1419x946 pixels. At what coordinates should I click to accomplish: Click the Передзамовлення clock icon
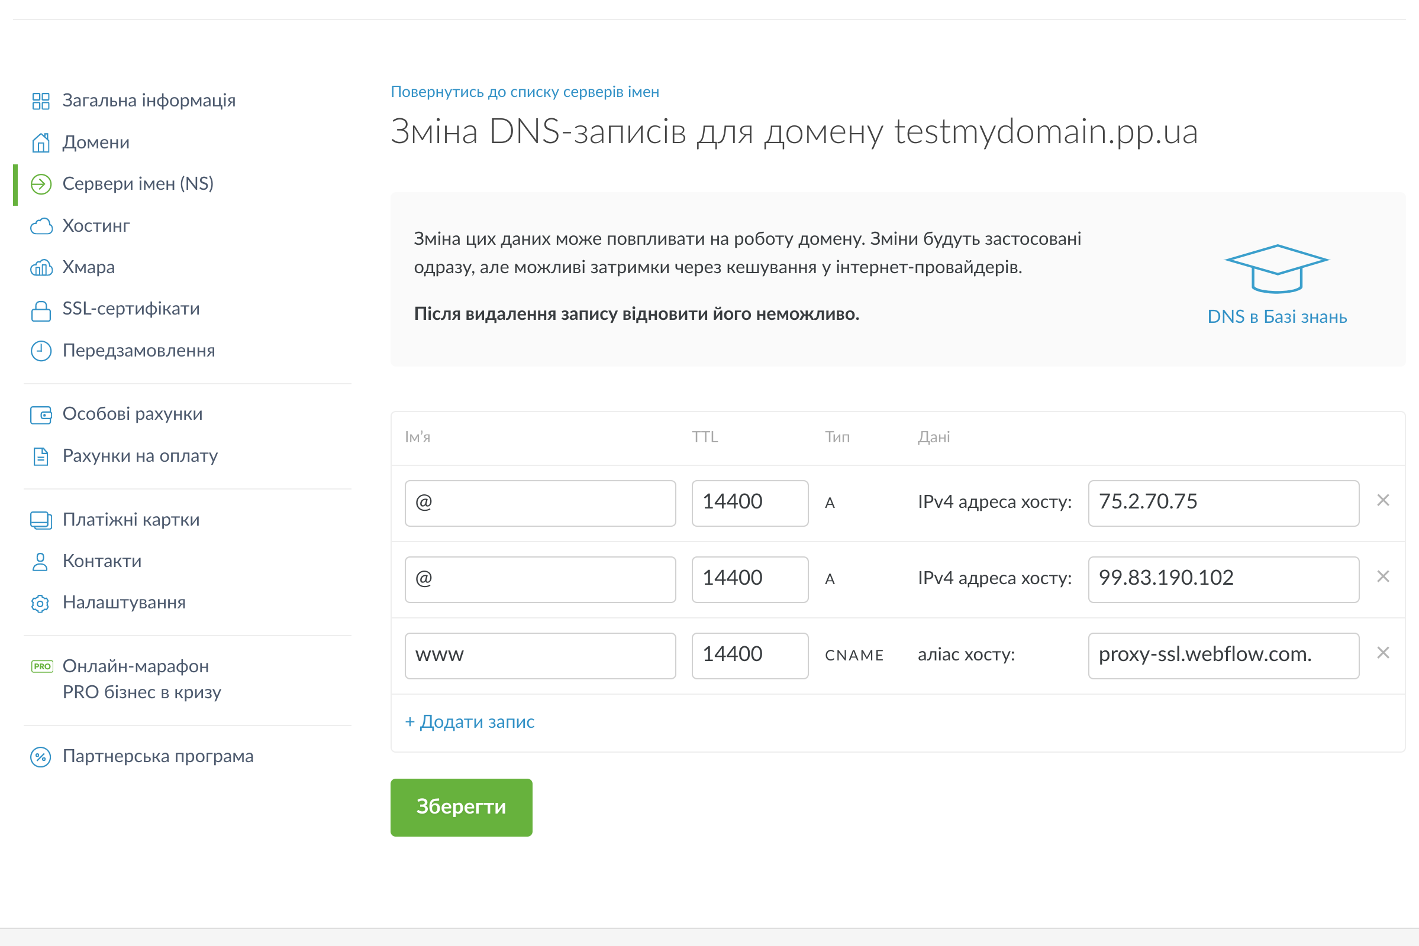coord(40,351)
